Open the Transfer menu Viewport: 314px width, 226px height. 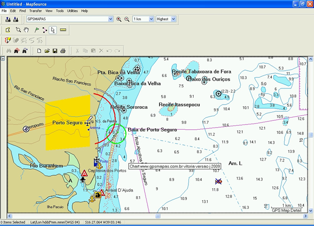[36, 10]
